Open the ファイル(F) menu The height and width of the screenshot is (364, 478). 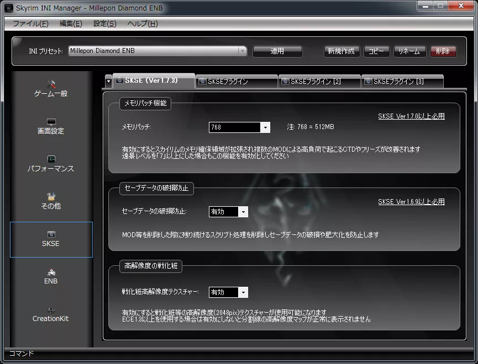30,23
